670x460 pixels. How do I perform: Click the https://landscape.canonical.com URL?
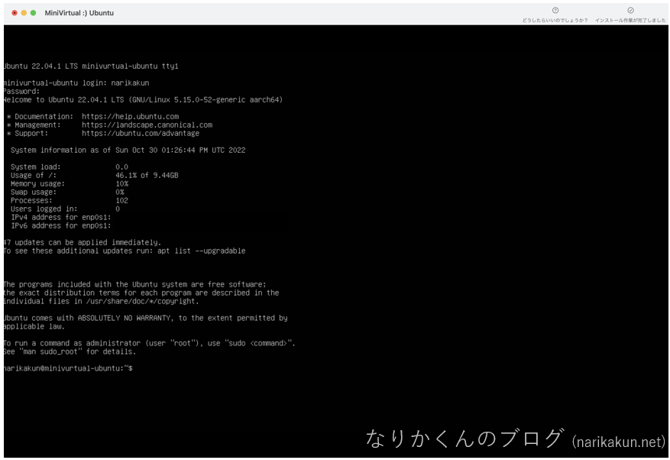point(147,125)
